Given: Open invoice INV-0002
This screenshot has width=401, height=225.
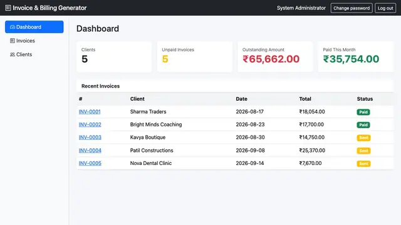Looking at the screenshot, I should (x=90, y=124).
